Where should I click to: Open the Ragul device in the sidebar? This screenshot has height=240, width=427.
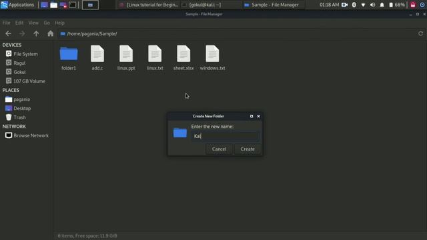(19, 63)
